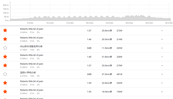Unstar the Roberts segment with 232W
Image resolution: width=173 pixels, height=99 pixels.
point(5,83)
